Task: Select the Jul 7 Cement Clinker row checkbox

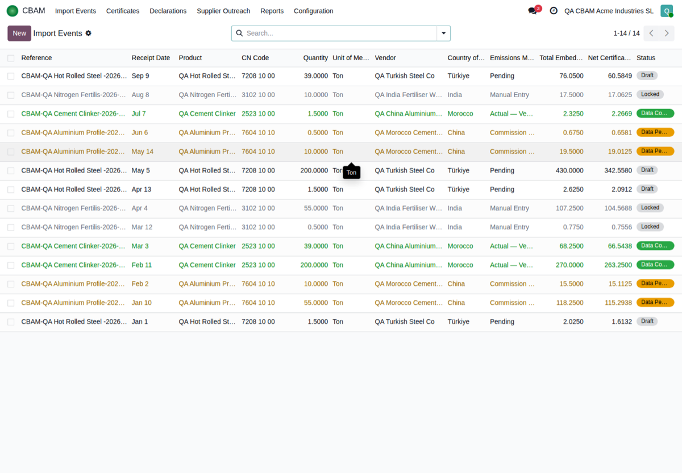Action: coord(11,114)
